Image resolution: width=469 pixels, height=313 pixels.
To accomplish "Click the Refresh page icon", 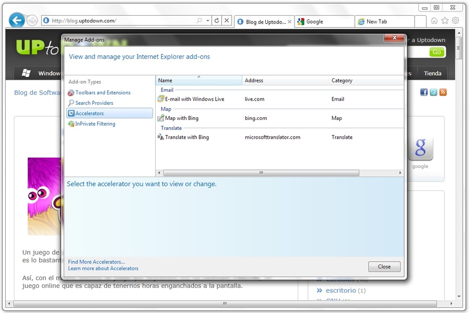I will pos(217,21).
